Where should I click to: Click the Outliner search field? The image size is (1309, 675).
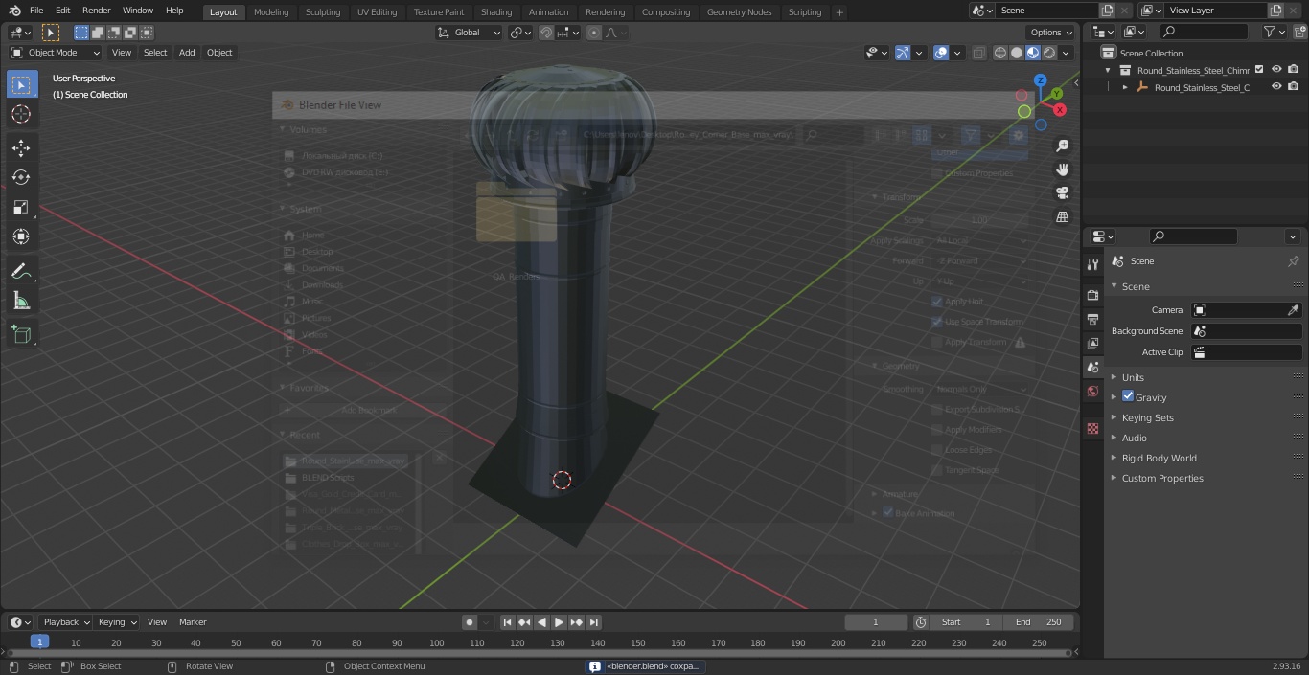coord(1203,32)
